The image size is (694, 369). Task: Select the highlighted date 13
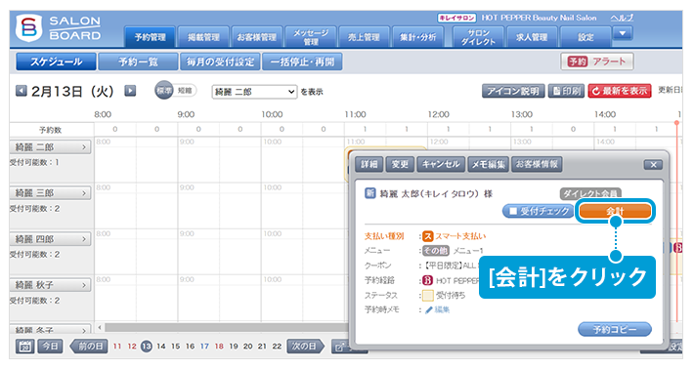tap(147, 347)
